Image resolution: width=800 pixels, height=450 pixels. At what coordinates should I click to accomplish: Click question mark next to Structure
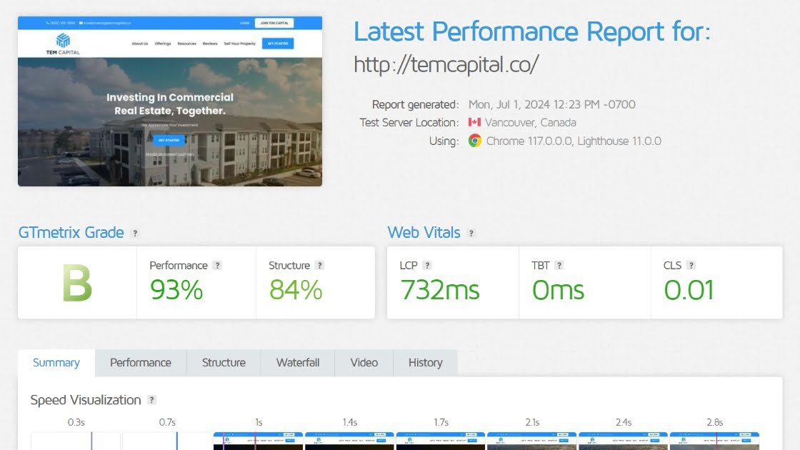tap(320, 266)
